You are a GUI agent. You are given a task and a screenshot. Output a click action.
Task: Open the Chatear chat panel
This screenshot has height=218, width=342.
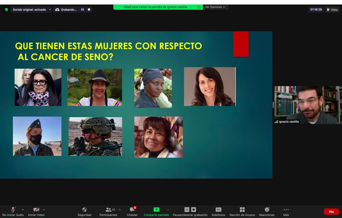[x=132, y=211]
